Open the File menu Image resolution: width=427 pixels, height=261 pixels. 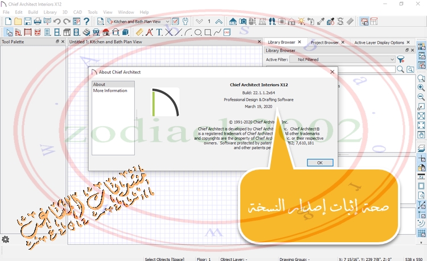click(6, 13)
